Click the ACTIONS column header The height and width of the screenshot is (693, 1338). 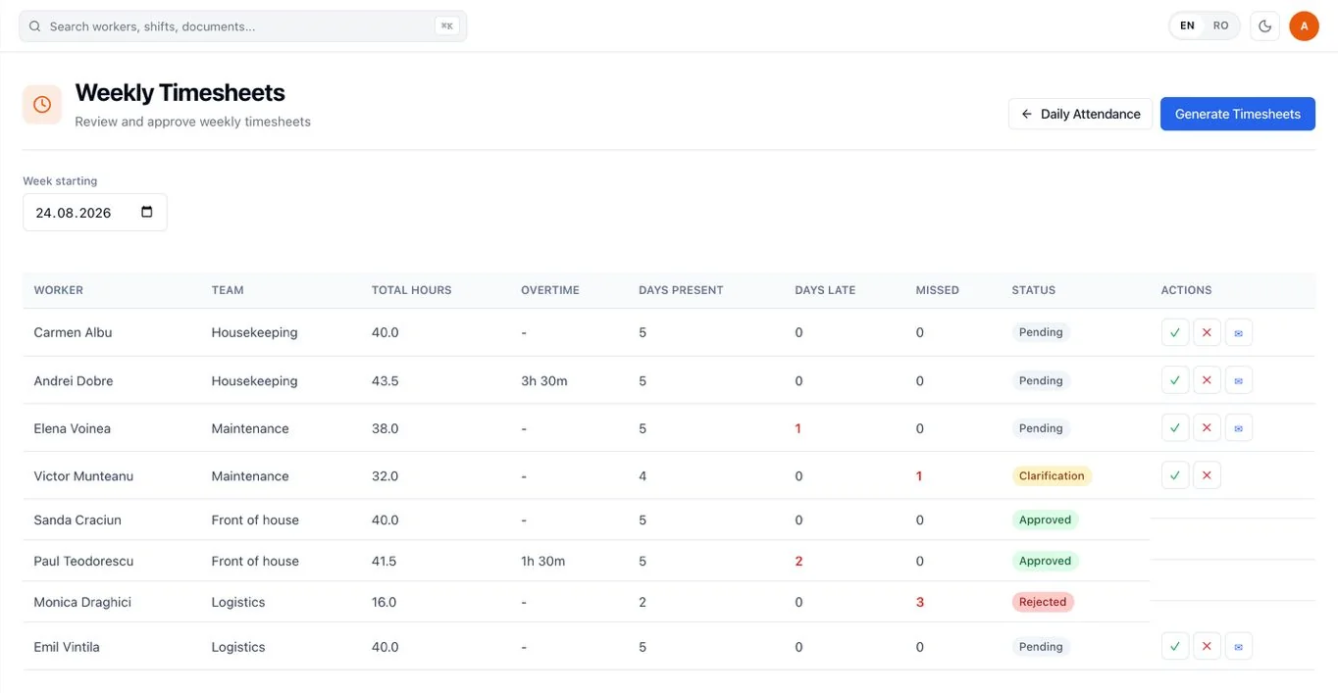point(1186,290)
